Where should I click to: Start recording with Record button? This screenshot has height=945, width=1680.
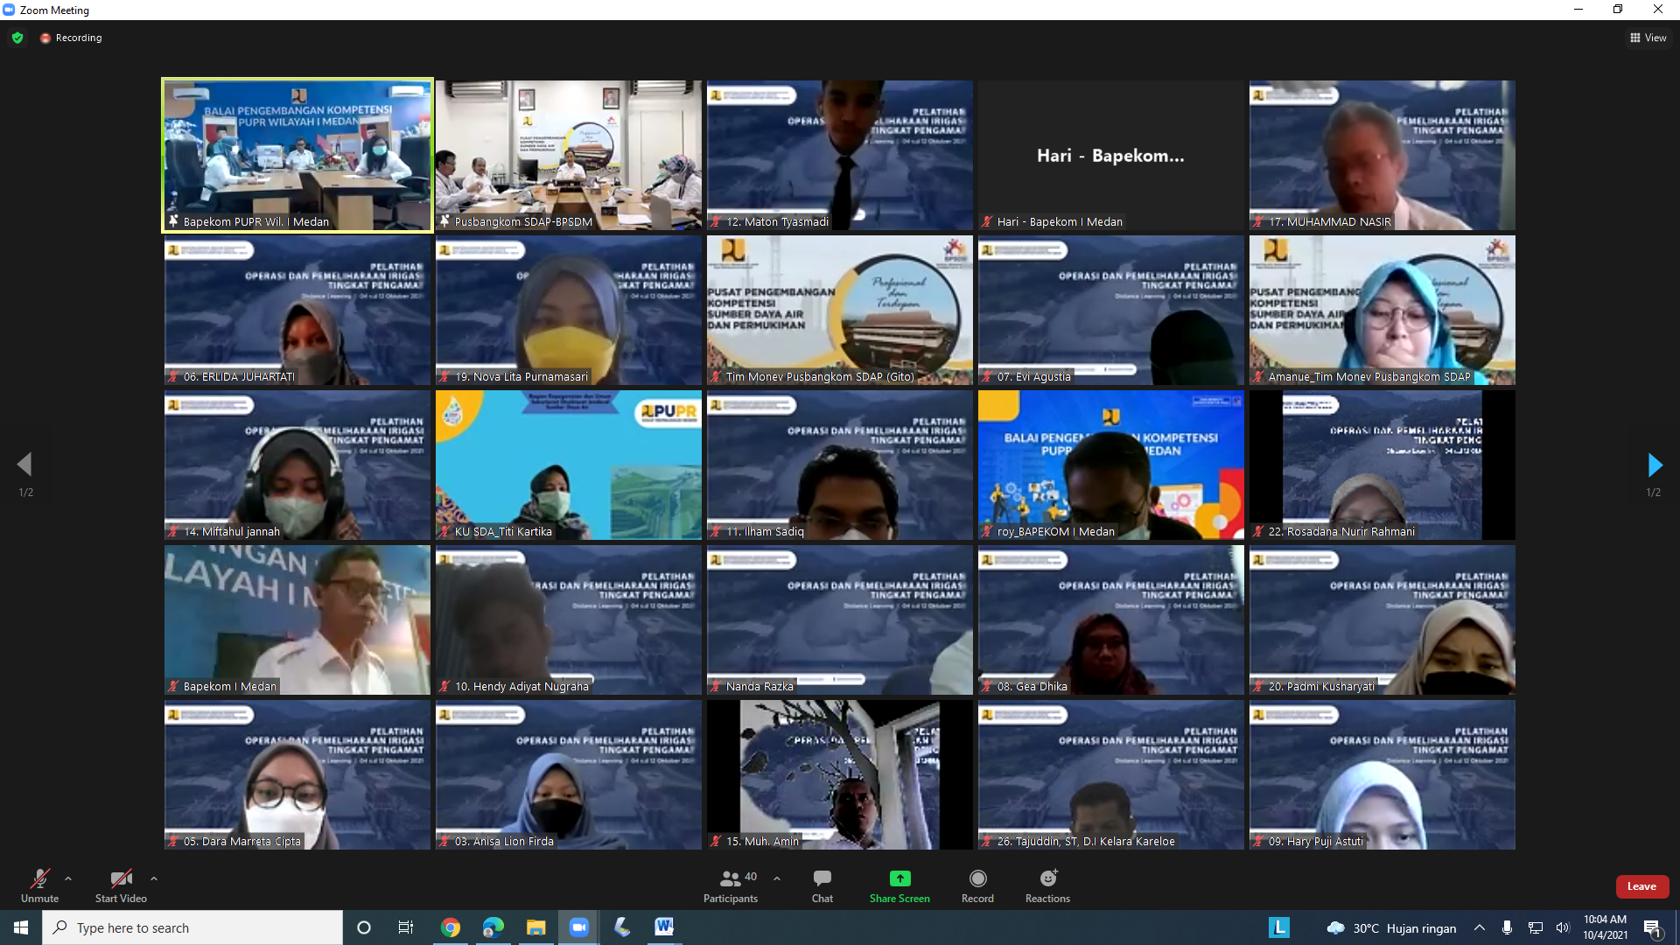(x=977, y=885)
